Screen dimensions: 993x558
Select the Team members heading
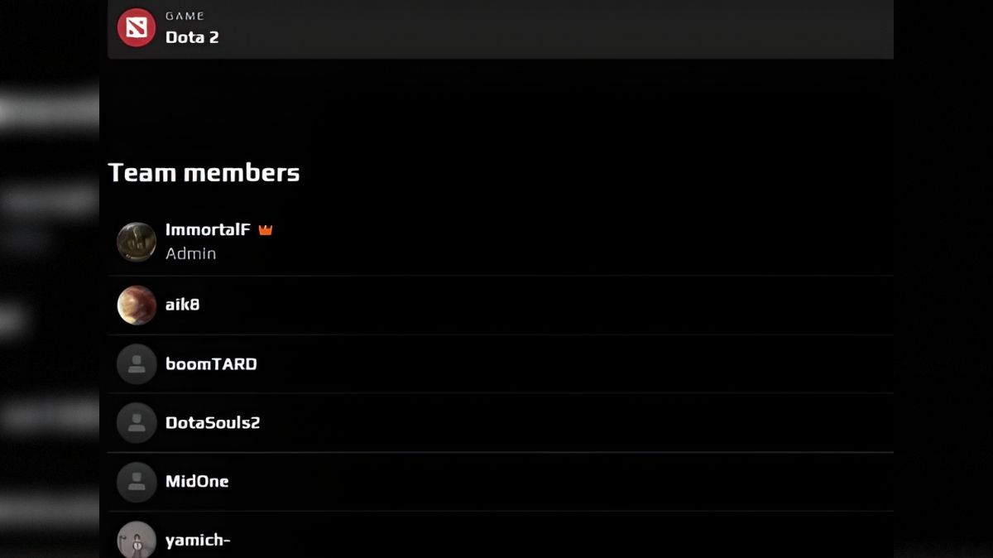click(x=204, y=172)
